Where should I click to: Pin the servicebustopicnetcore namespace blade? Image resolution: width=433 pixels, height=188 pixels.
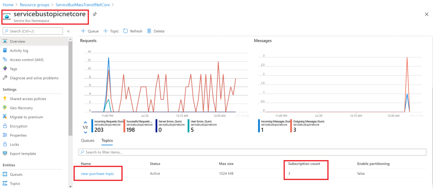pos(95,14)
